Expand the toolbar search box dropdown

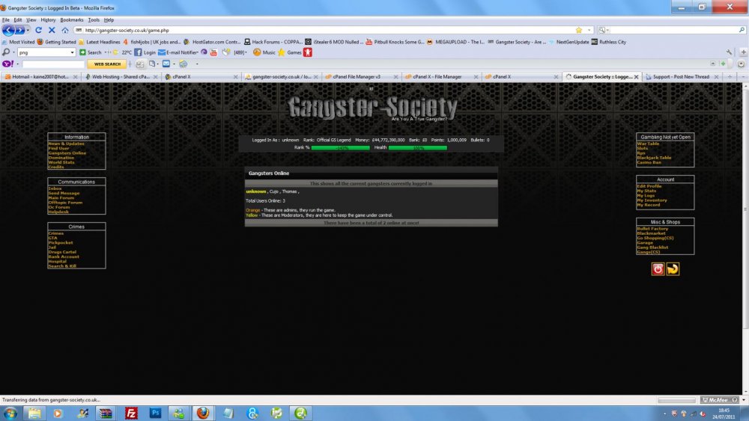72,52
